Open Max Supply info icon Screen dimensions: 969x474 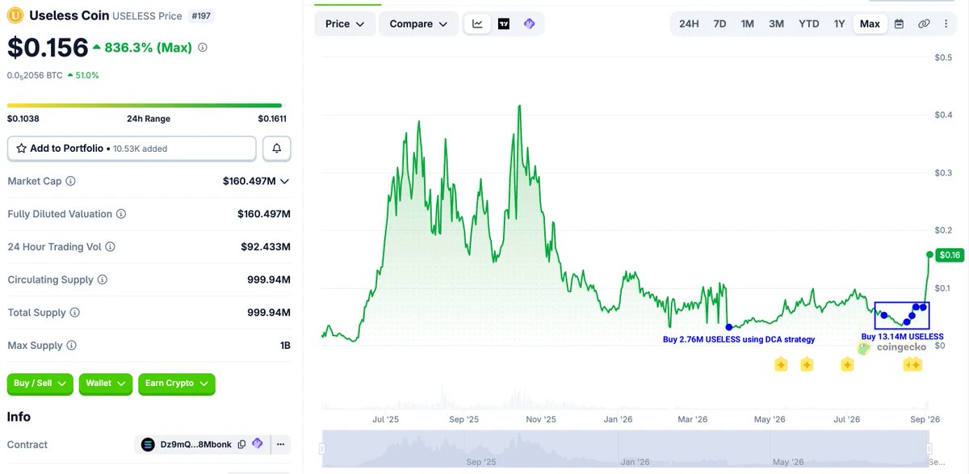tap(71, 346)
